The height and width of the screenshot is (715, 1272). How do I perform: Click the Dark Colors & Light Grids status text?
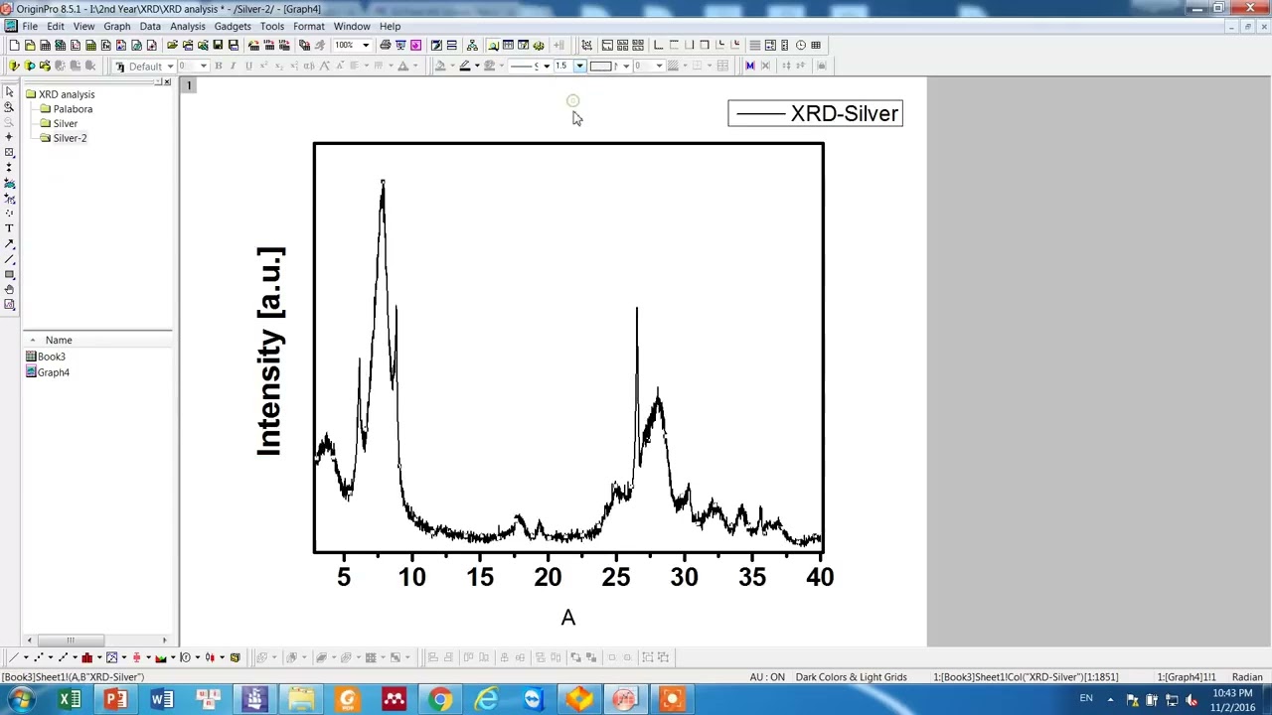pos(851,677)
